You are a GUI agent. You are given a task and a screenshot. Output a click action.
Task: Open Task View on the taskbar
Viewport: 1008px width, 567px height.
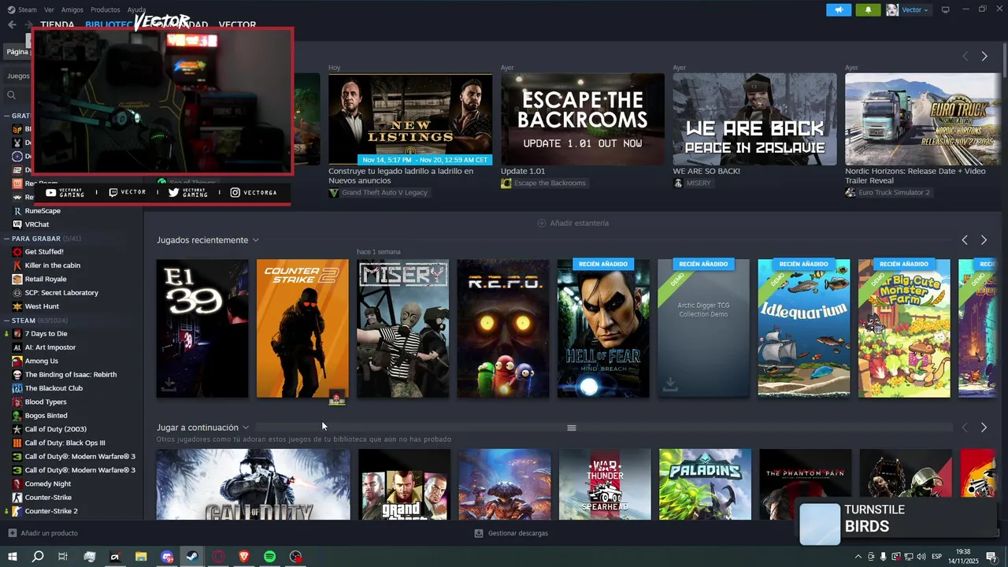[63, 557]
